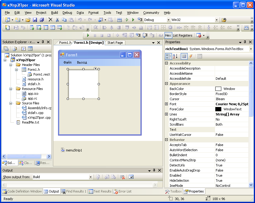Switch to the Error List tab

122,191
